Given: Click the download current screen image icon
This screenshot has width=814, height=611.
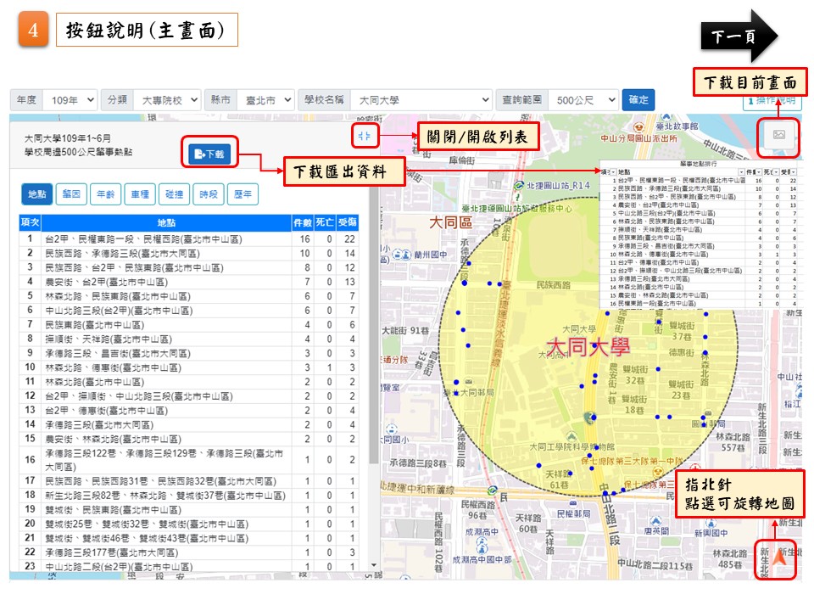Looking at the screenshot, I should pyautogui.click(x=778, y=135).
